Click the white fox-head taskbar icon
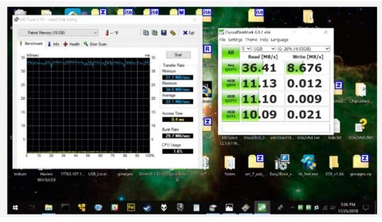The height and width of the screenshot is (222, 382). 164,207
